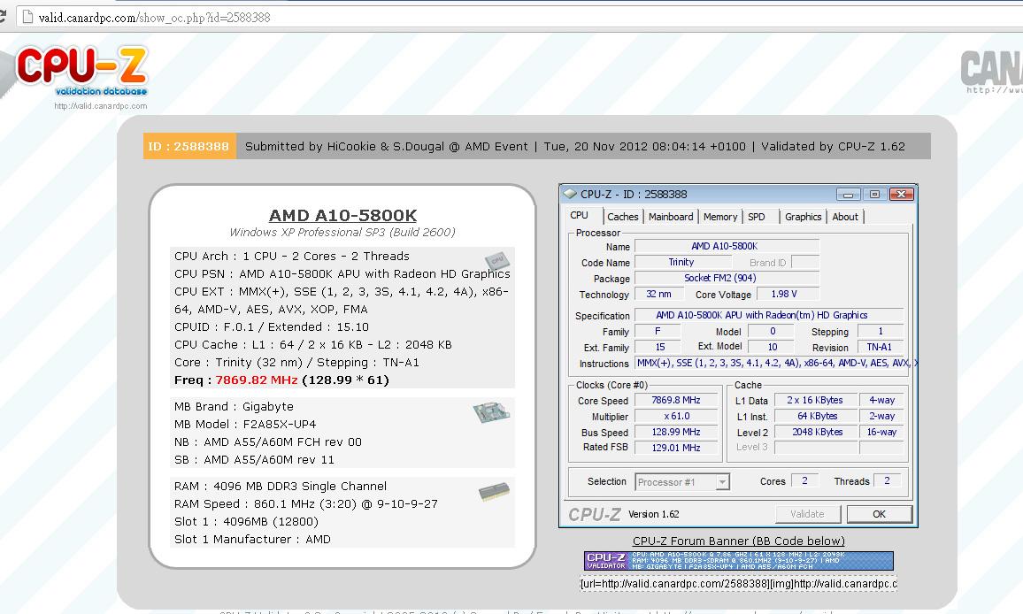Switch to the Mainboard tab
The height and width of the screenshot is (614, 1023).
(x=671, y=217)
